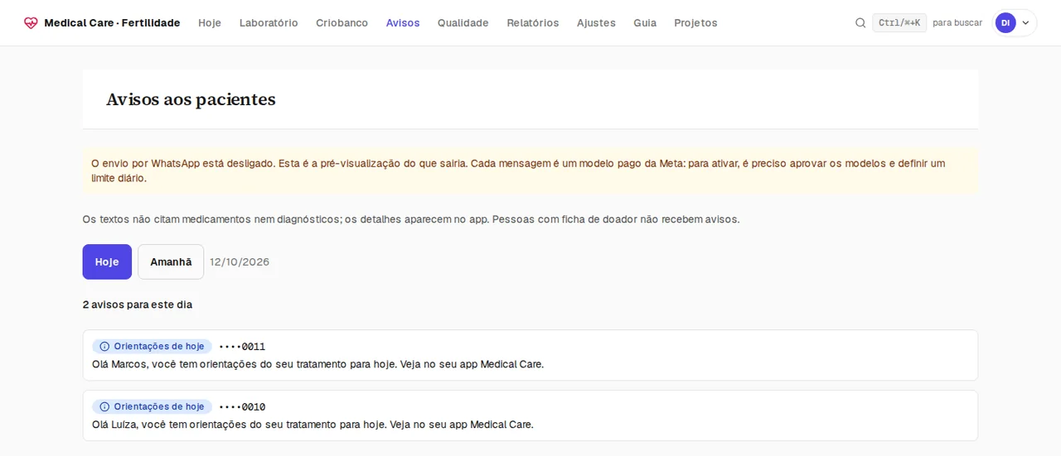Click info icon in Luiza notice badge

(104, 407)
